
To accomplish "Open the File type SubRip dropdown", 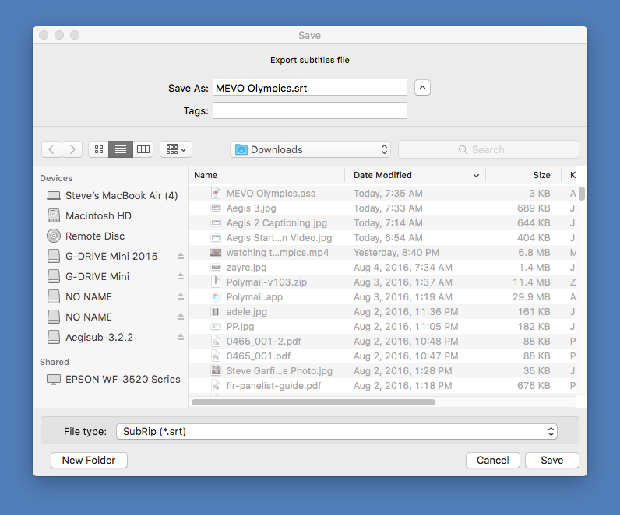I will coord(337,431).
